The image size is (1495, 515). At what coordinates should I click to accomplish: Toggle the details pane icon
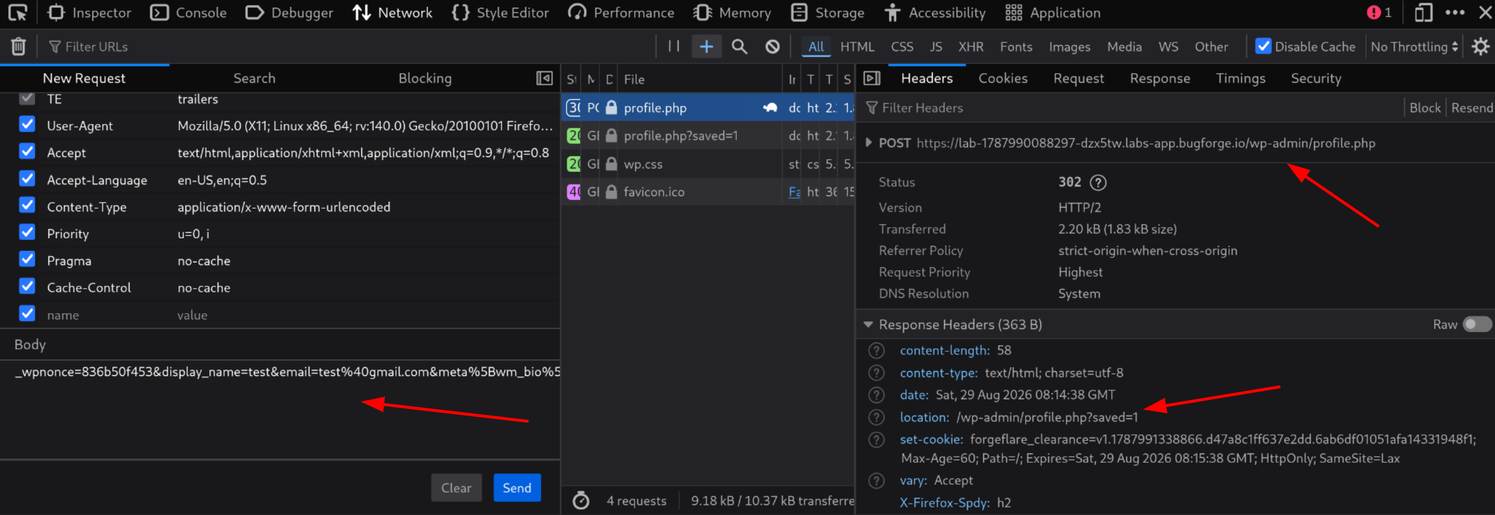click(x=872, y=78)
